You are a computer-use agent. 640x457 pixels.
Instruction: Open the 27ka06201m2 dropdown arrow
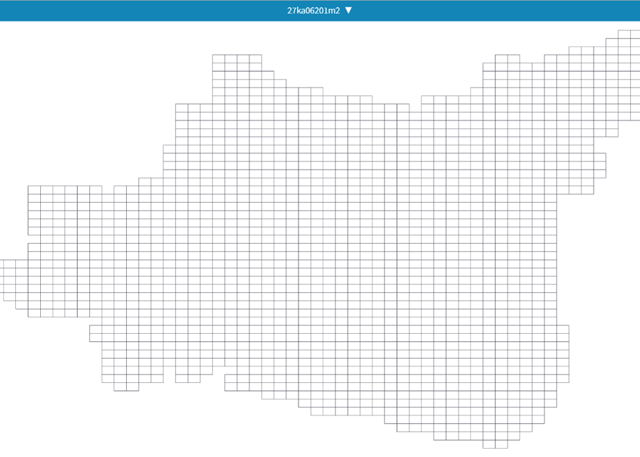click(x=348, y=10)
